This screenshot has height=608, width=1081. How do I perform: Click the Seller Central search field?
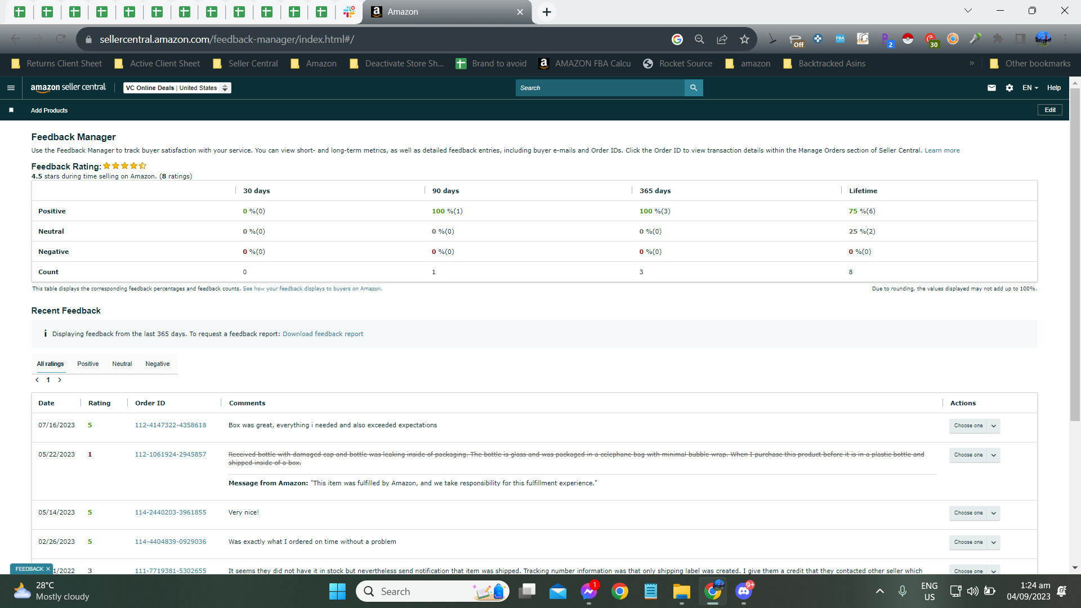(600, 88)
